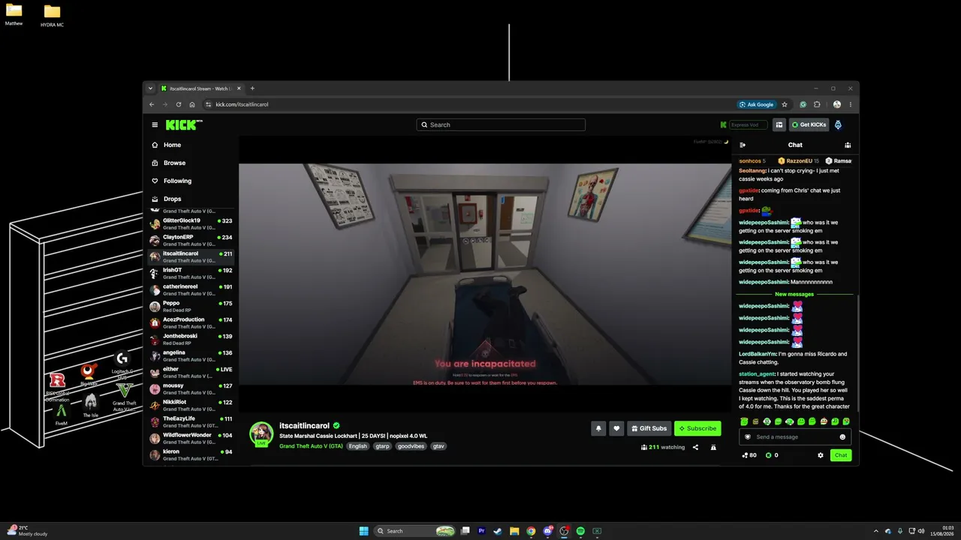Open a new Chrome tab
Viewport: 961px width, 540px height.
pos(252,88)
